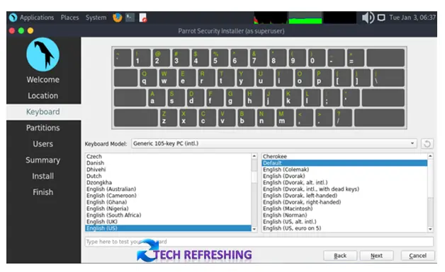Go to the Users step
445x272 pixels.
pos(43,144)
